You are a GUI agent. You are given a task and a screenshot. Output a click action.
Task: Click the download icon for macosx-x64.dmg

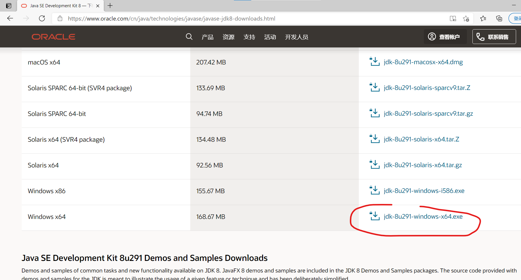tap(375, 62)
